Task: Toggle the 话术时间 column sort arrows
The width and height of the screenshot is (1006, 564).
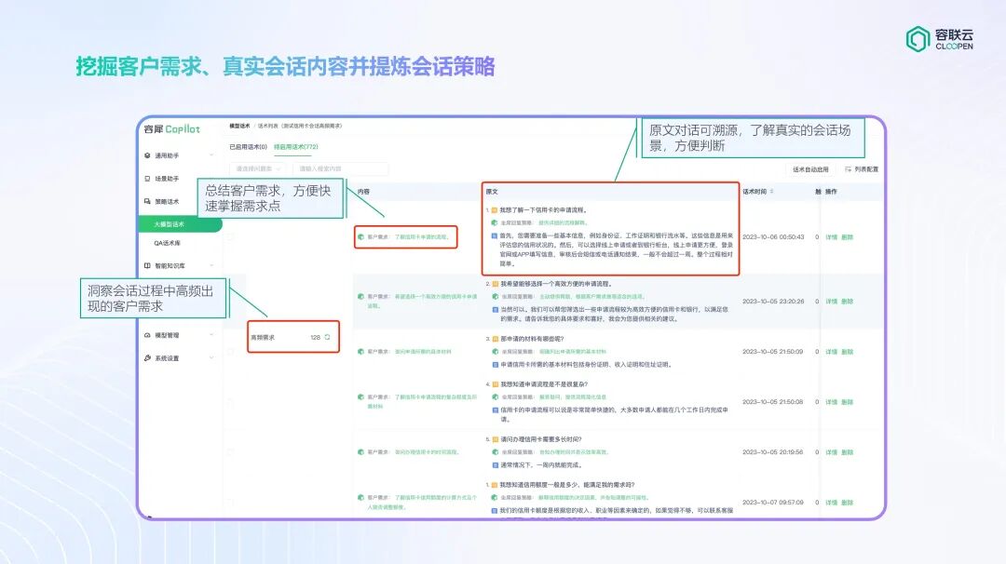Action: click(x=772, y=190)
